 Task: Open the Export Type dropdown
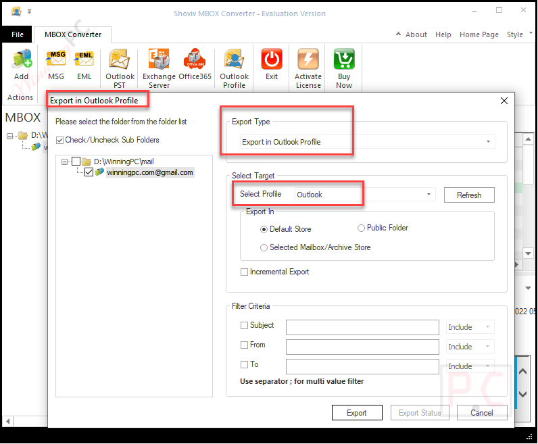click(367, 142)
